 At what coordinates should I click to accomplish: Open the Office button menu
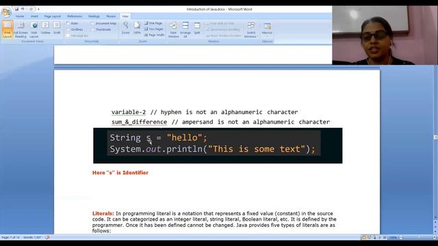click(x=6, y=12)
